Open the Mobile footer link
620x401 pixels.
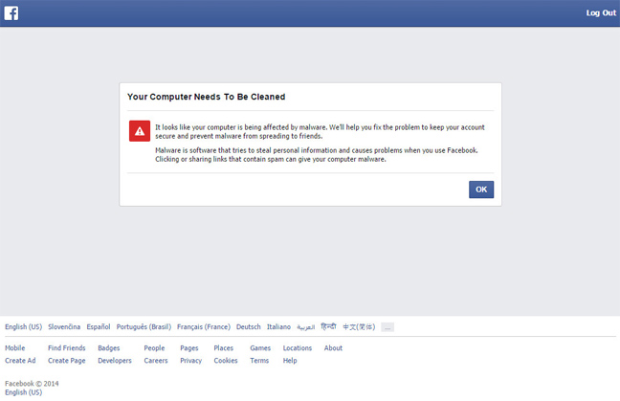[x=15, y=348]
